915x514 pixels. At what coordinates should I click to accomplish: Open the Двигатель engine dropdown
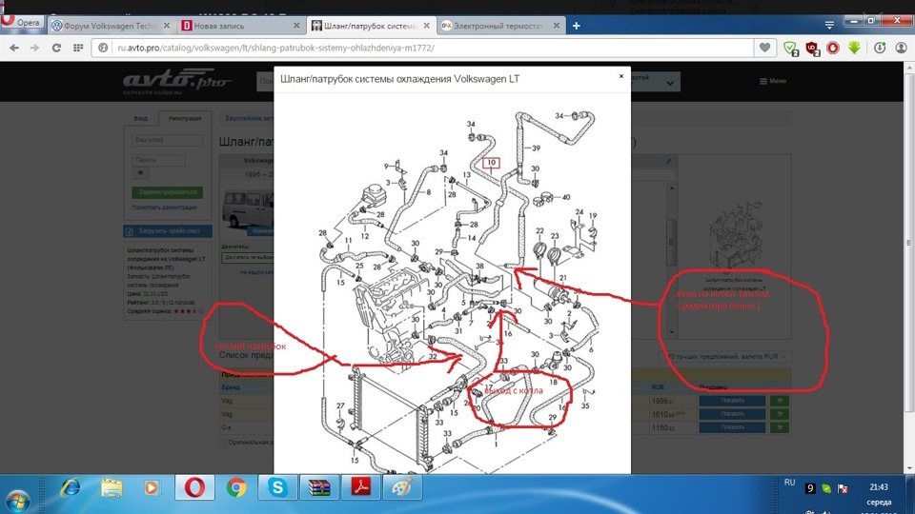coord(248,258)
